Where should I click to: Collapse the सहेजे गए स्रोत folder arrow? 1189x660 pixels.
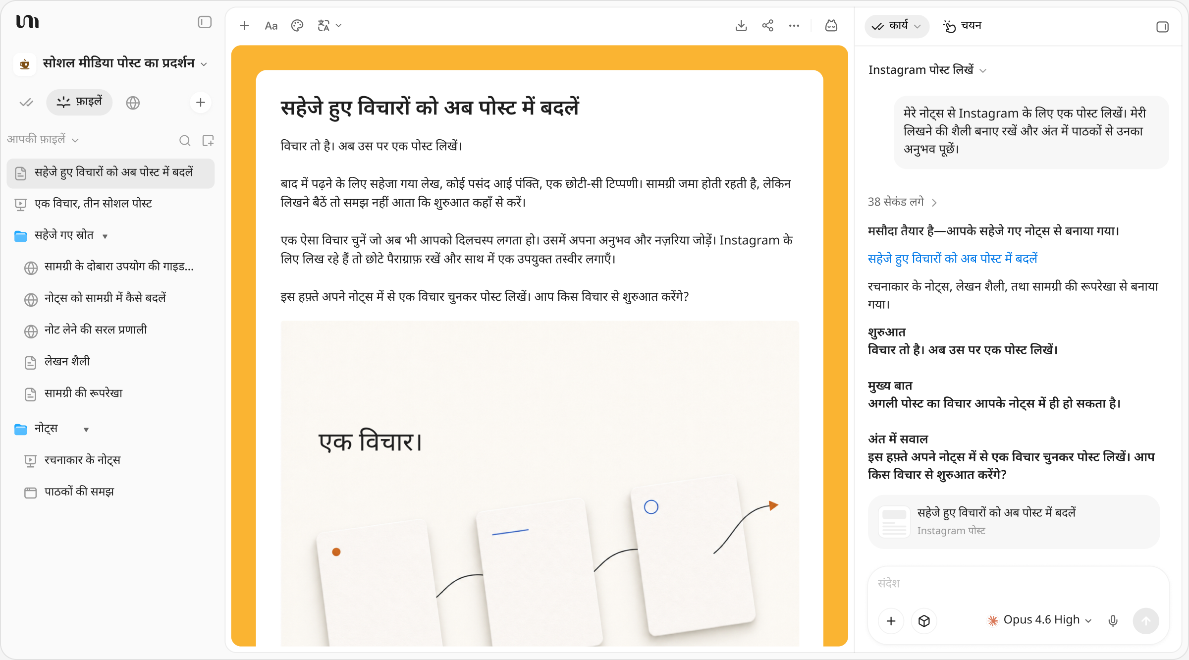click(x=105, y=236)
